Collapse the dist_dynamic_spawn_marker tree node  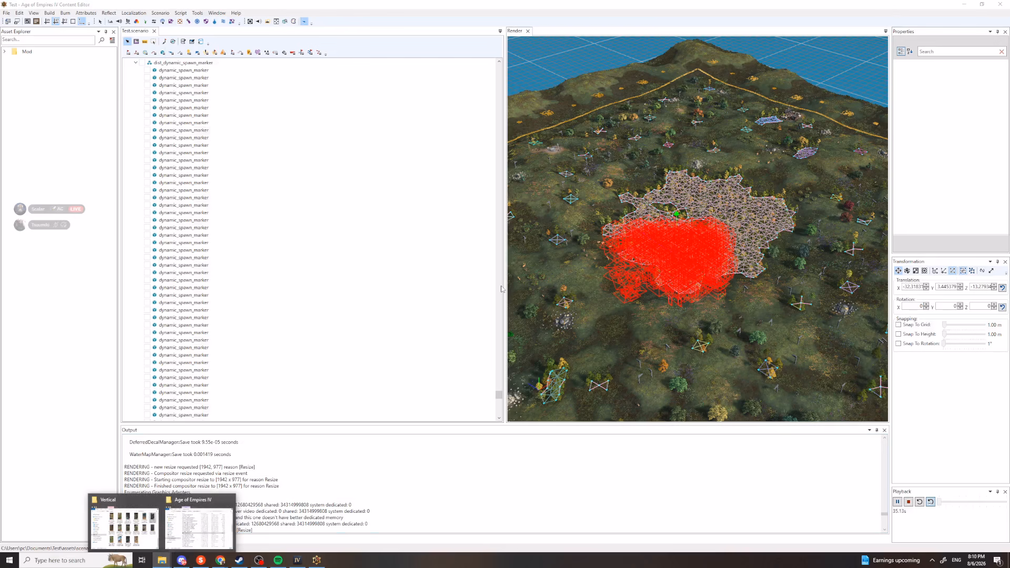pyautogui.click(x=136, y=63)
